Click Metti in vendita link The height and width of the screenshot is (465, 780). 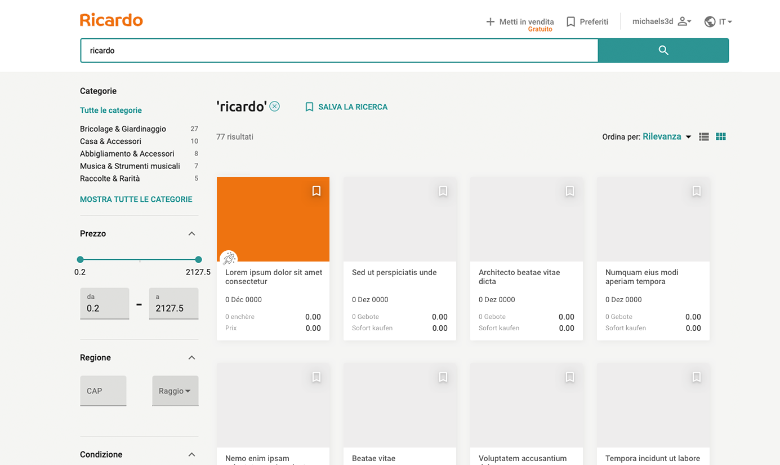point(527,21)
